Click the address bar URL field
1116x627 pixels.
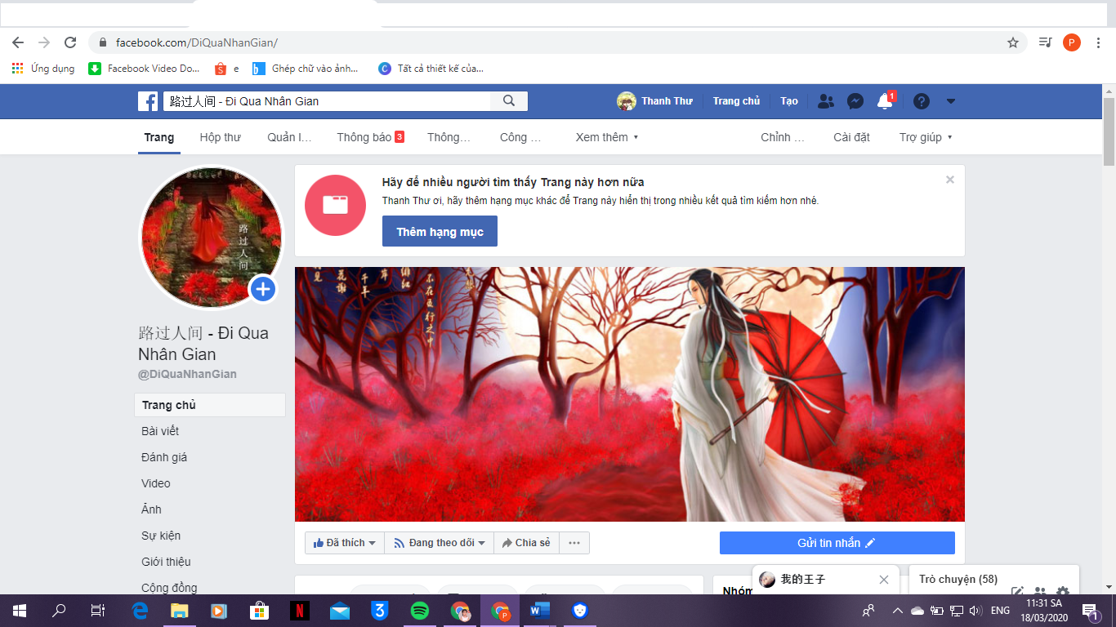tap(557, 42)
